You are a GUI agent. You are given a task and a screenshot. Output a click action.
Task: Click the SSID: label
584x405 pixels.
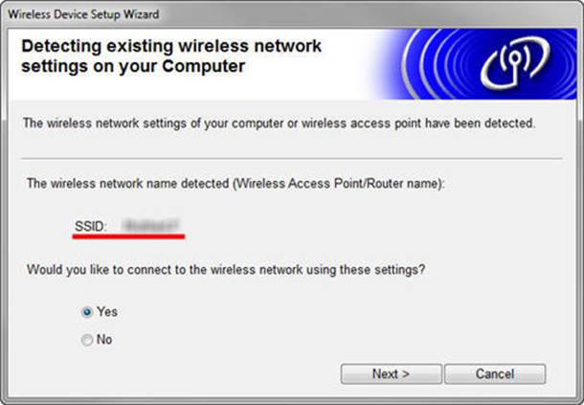91,226
